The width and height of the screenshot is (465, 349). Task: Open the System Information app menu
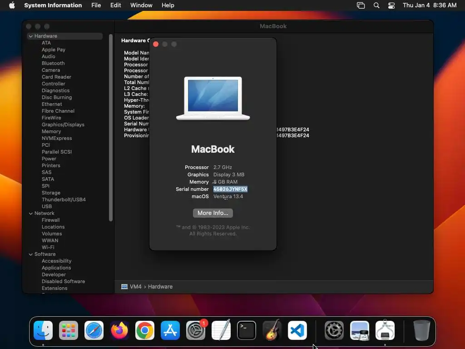coord(53,5)
